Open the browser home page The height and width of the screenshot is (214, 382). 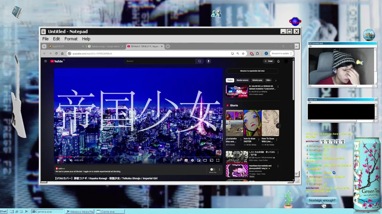pos(62,53)
